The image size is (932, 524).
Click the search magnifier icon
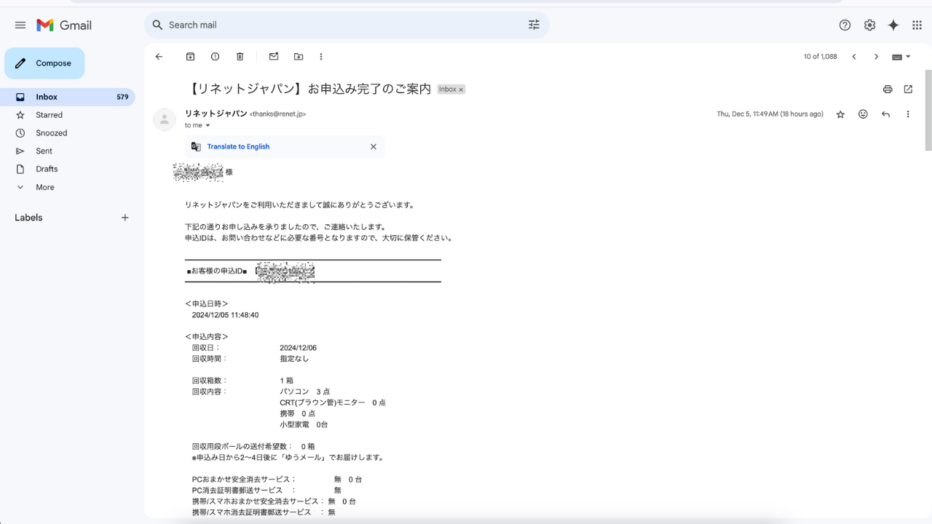pos(157,25)
